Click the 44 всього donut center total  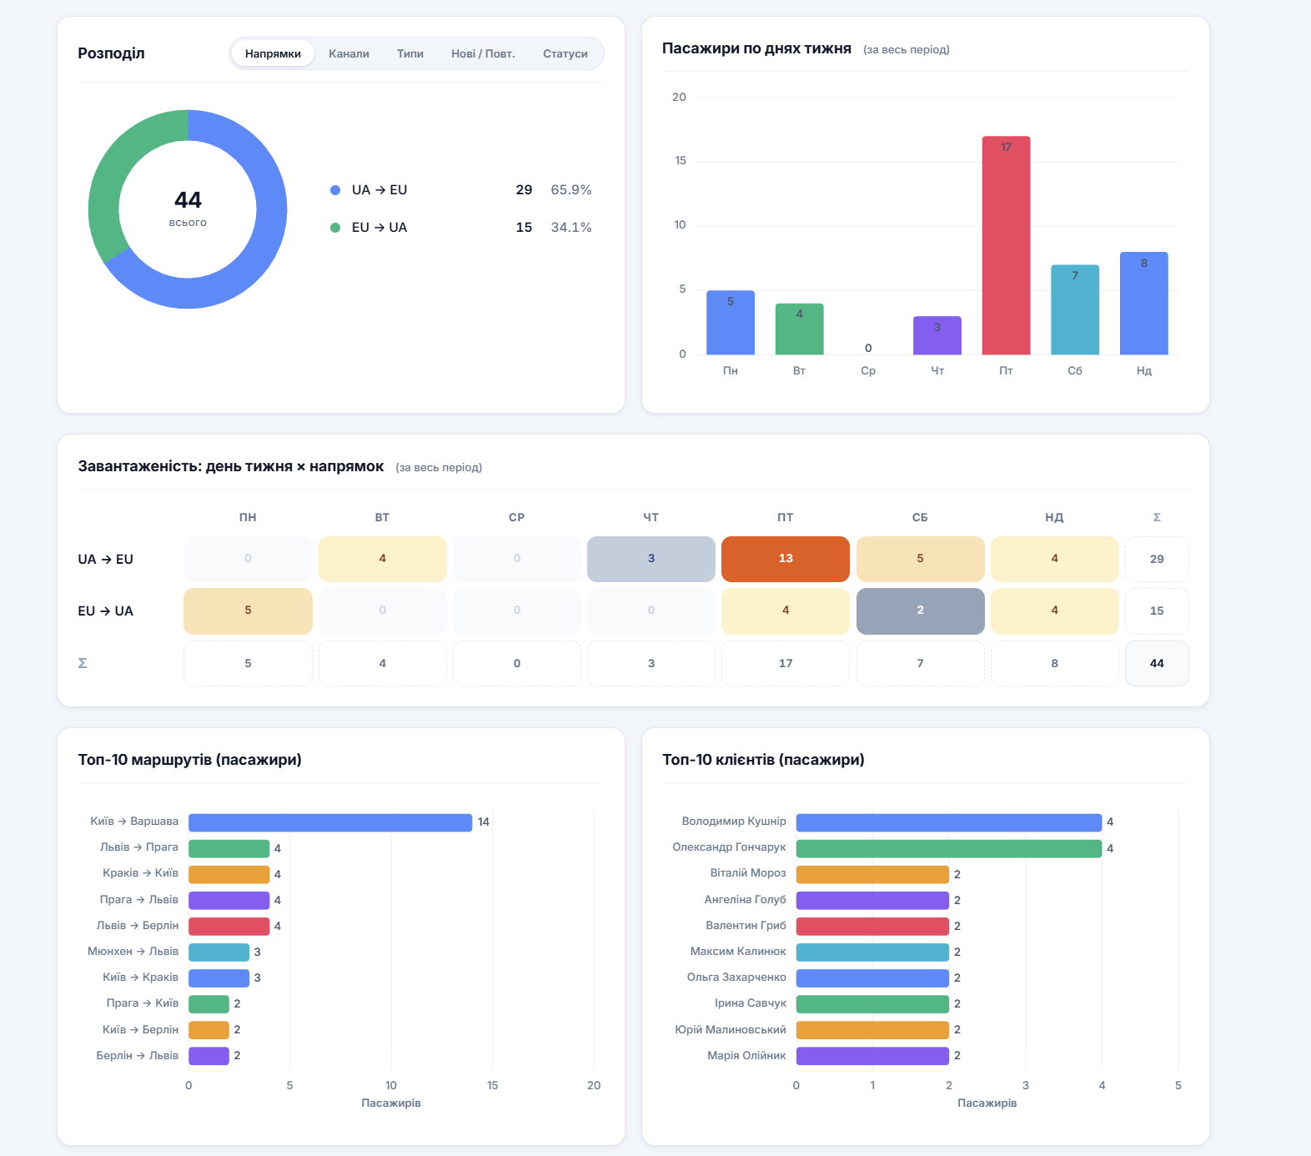pos(188,209)
